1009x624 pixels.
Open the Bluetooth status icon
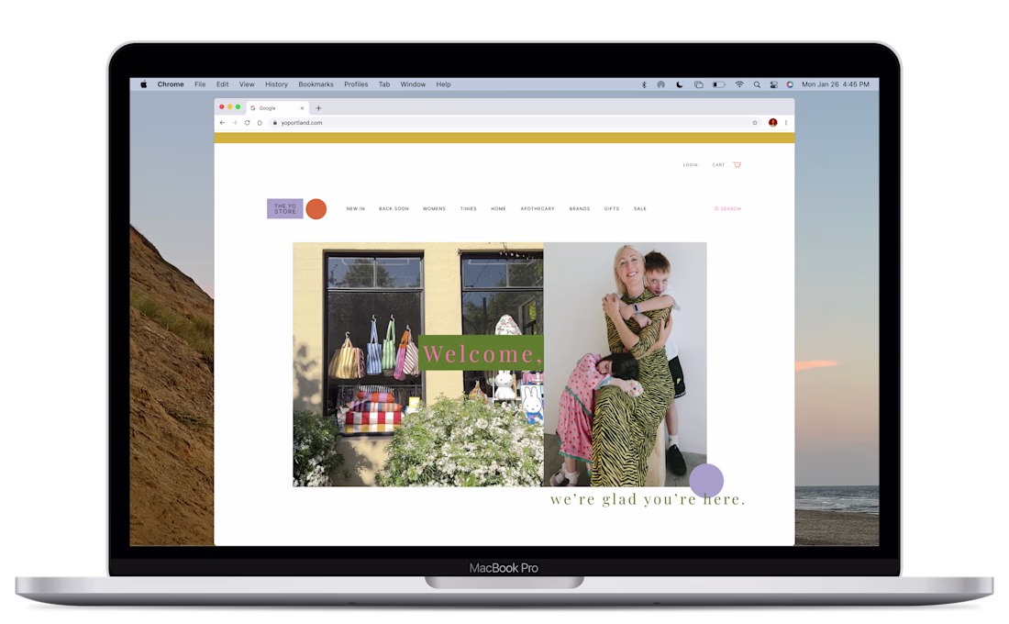coord(644,84)
